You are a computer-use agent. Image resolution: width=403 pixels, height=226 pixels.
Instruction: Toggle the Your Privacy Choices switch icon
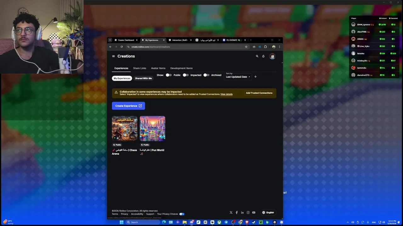click(182, 214)
